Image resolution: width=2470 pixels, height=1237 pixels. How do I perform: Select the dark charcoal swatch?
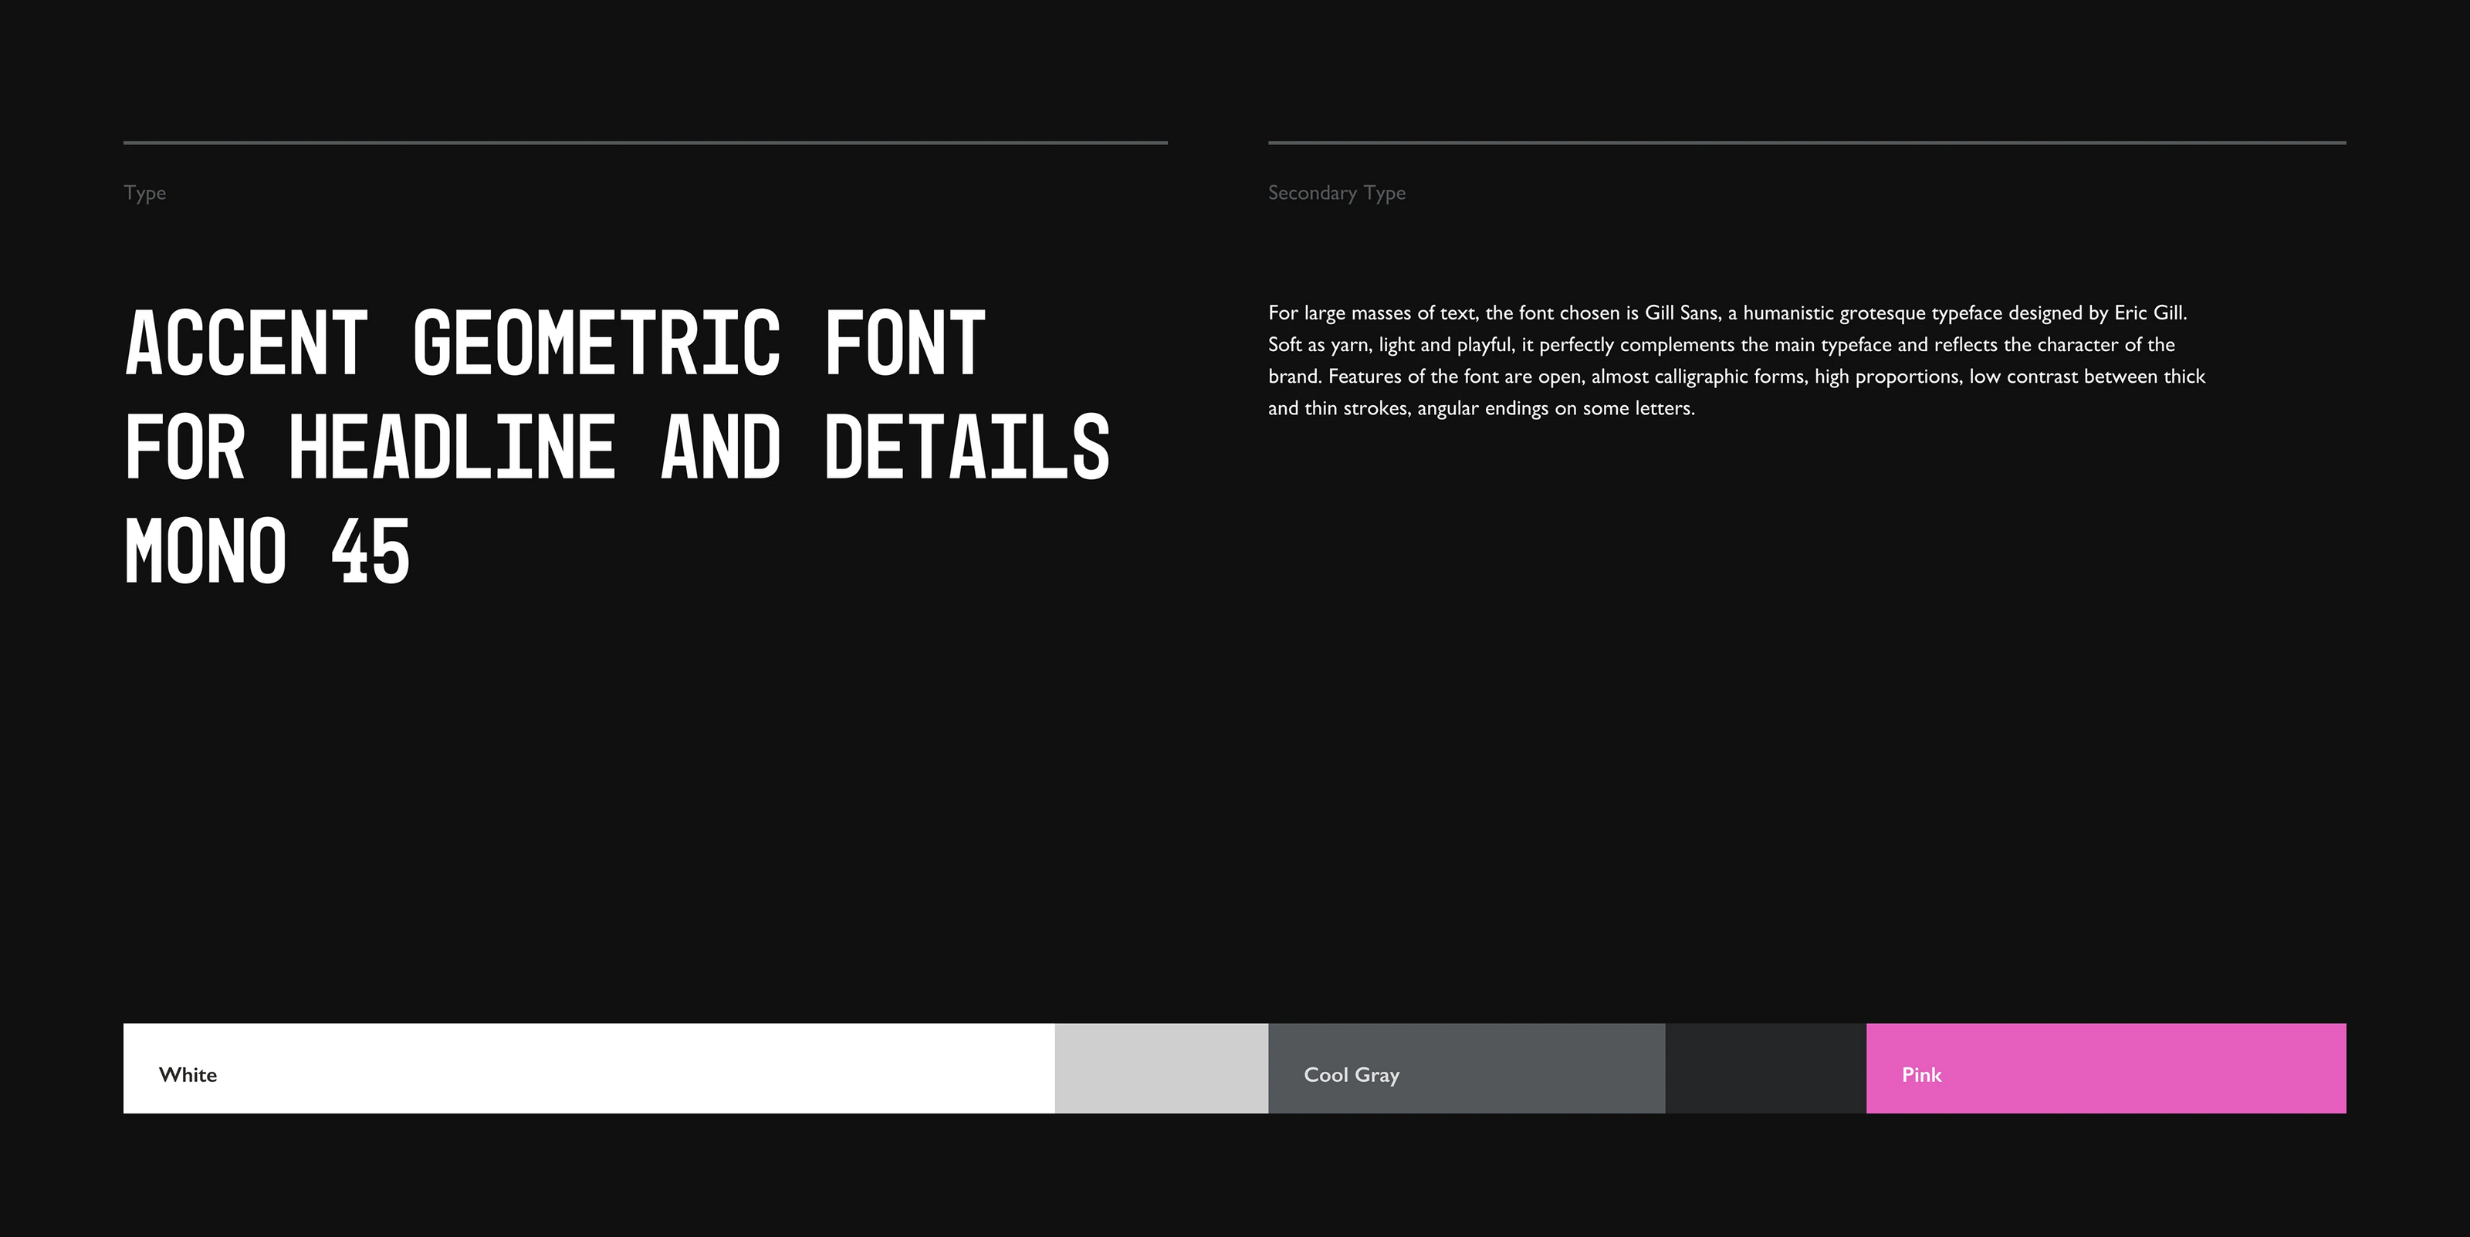coord(1765,1068)
